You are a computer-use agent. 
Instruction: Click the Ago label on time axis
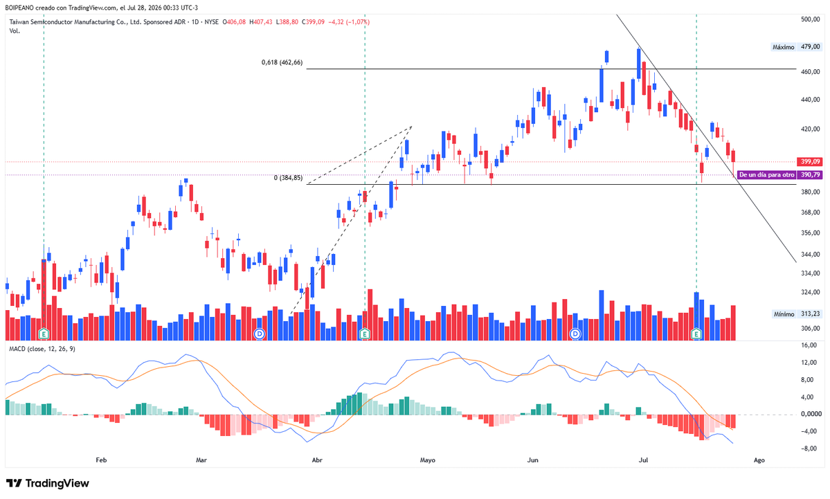point(759,460)
